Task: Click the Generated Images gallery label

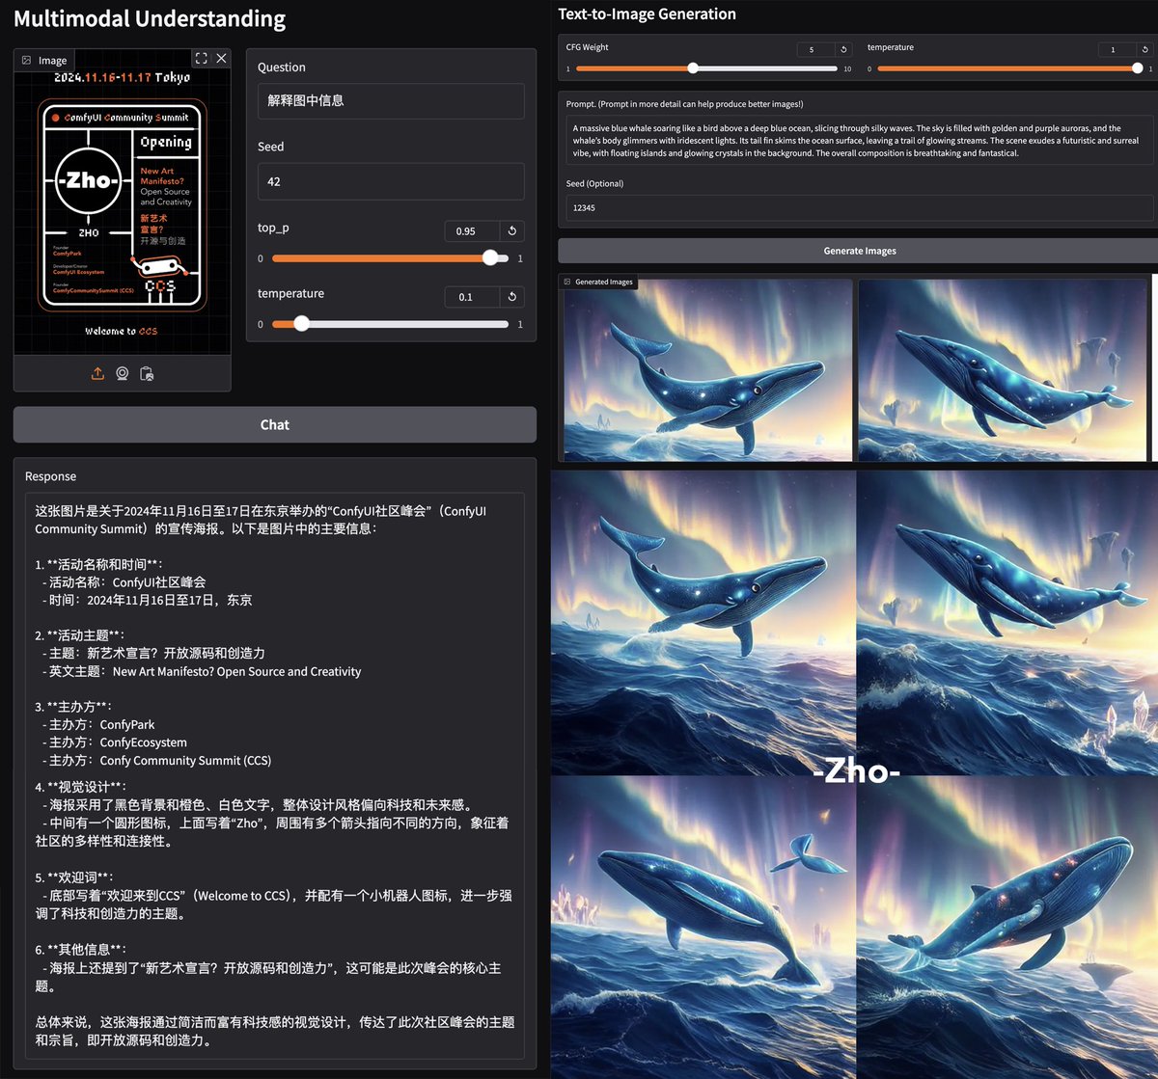Action: pos(598,282)
